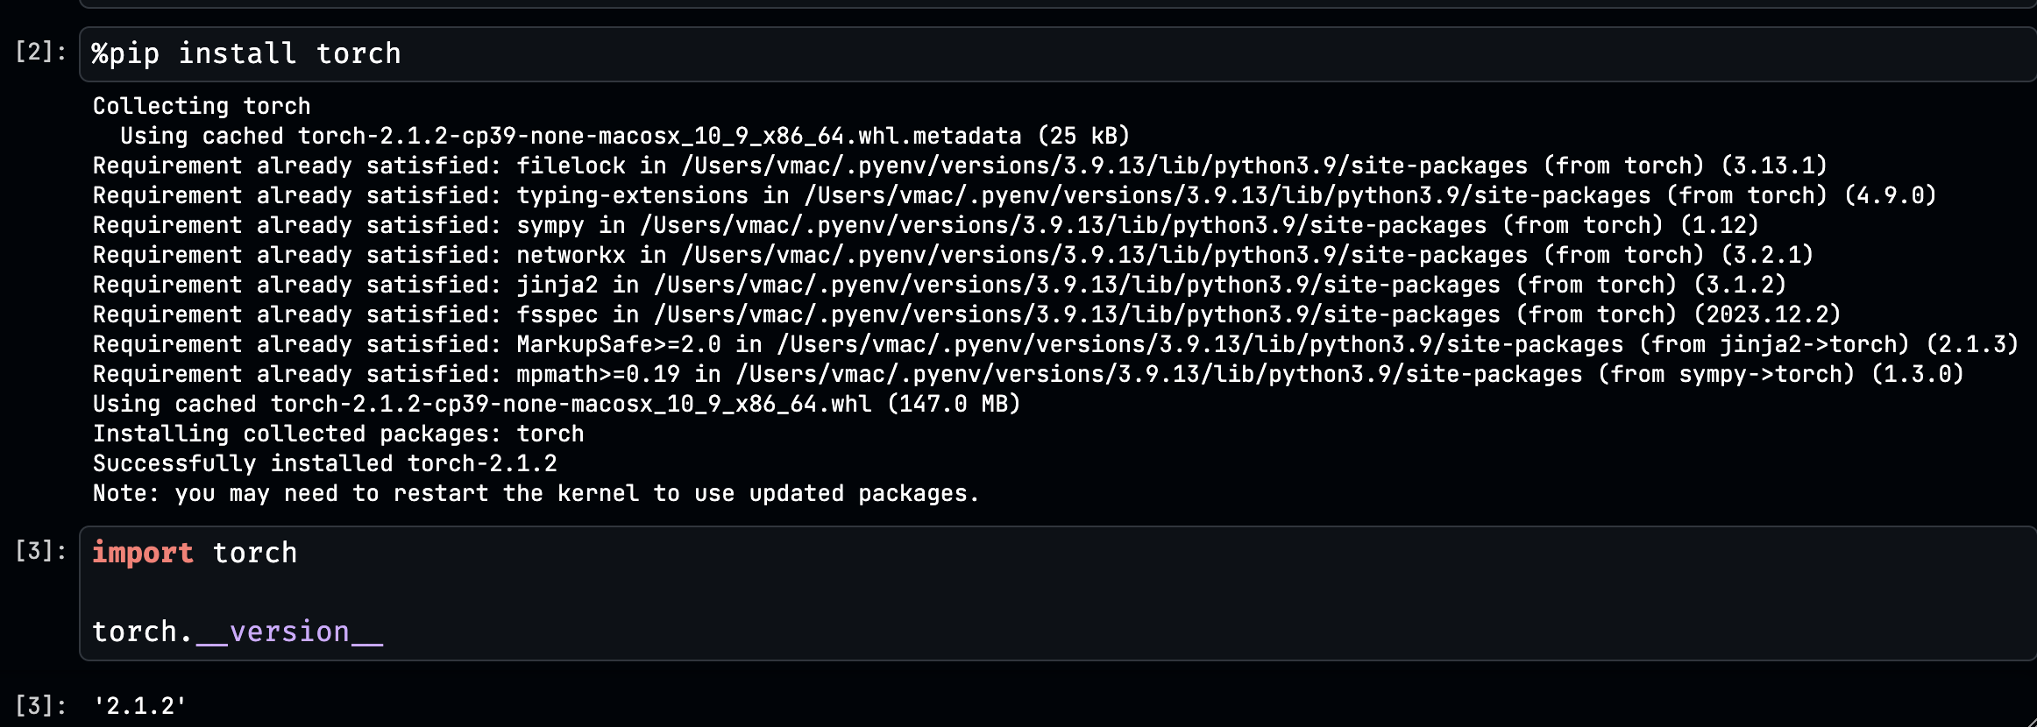The image size is (2037, 727).
Task: Click the fsspec requirement output line
Action: click(x=966, y=314)
